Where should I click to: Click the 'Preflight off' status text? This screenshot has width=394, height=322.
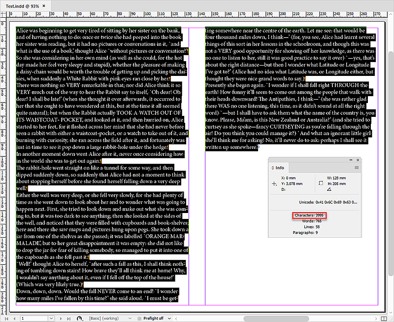coord(153,319)
